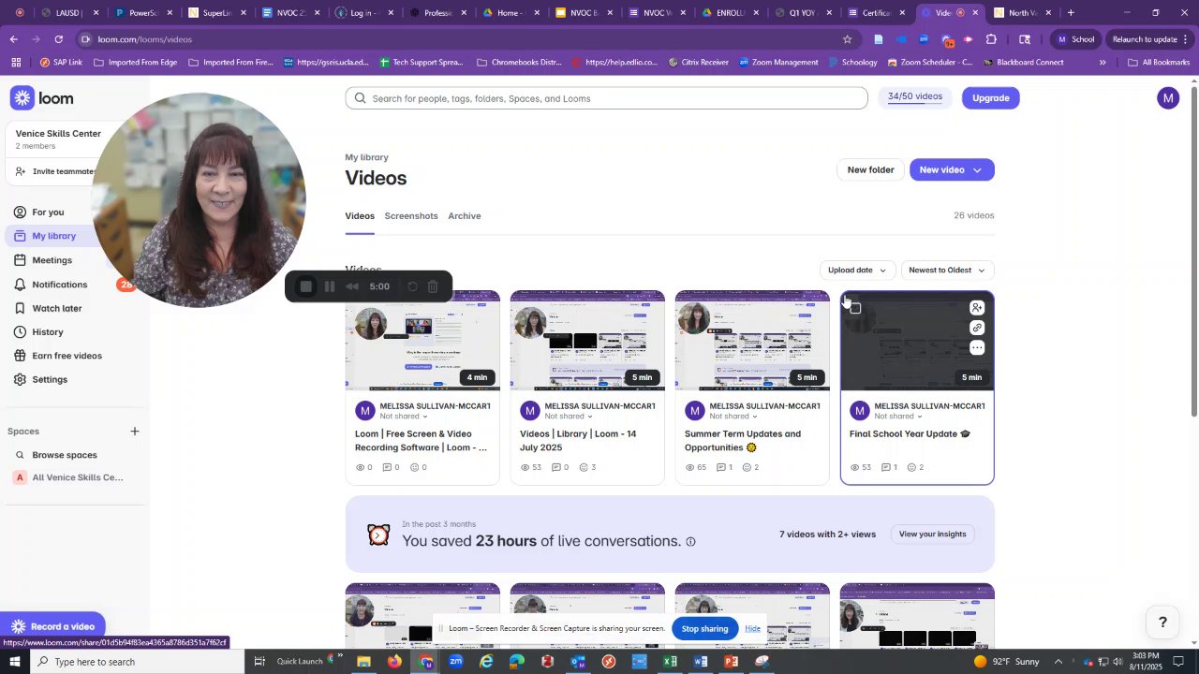Open File Explorer from the taskbar

click(363, 662)
